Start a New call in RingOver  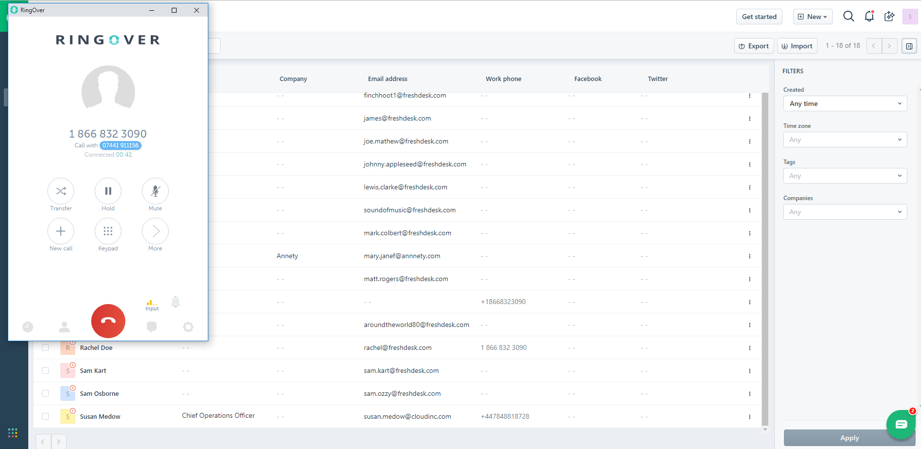(x=60, y=231)
